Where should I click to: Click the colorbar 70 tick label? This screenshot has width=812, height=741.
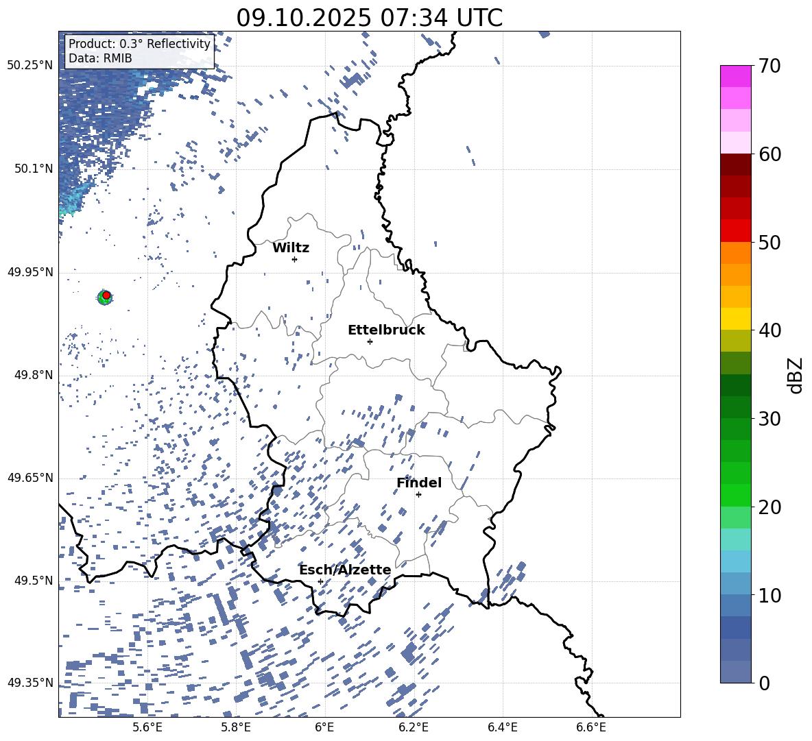pos(769,66)
